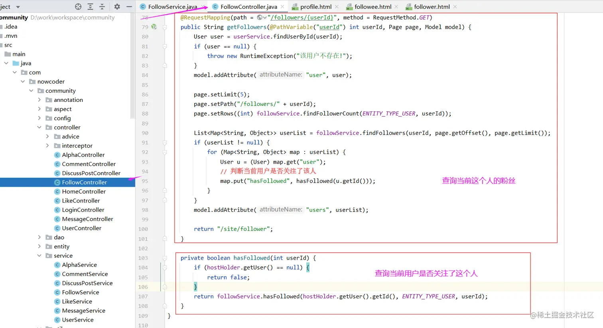Viewport: 603px width, 328px height.
Task: Expand the advice package
Action: click(x=47, y=136)
